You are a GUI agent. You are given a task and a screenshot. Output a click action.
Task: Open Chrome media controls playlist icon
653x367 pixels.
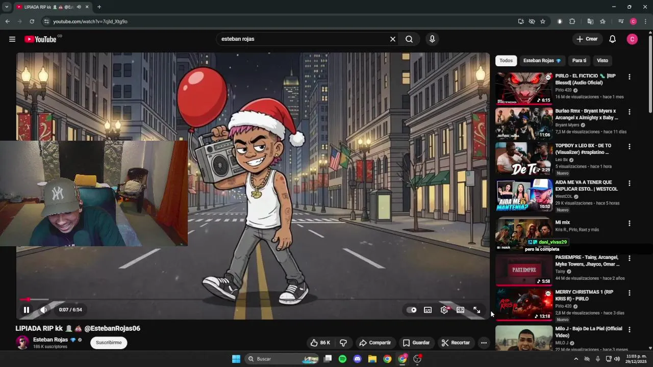click(621, 21)
